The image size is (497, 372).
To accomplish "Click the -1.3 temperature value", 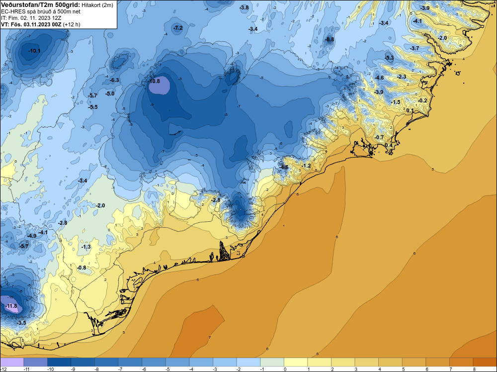I will (86, 247).
